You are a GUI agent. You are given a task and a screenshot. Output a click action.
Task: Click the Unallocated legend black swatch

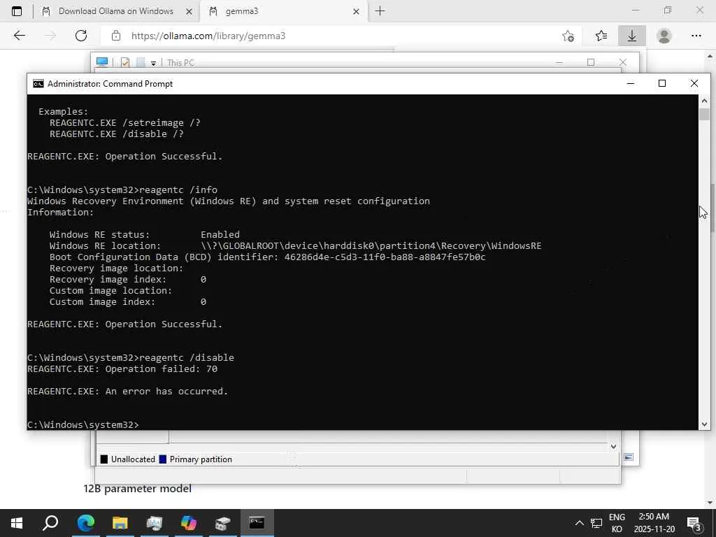(104, 459)
